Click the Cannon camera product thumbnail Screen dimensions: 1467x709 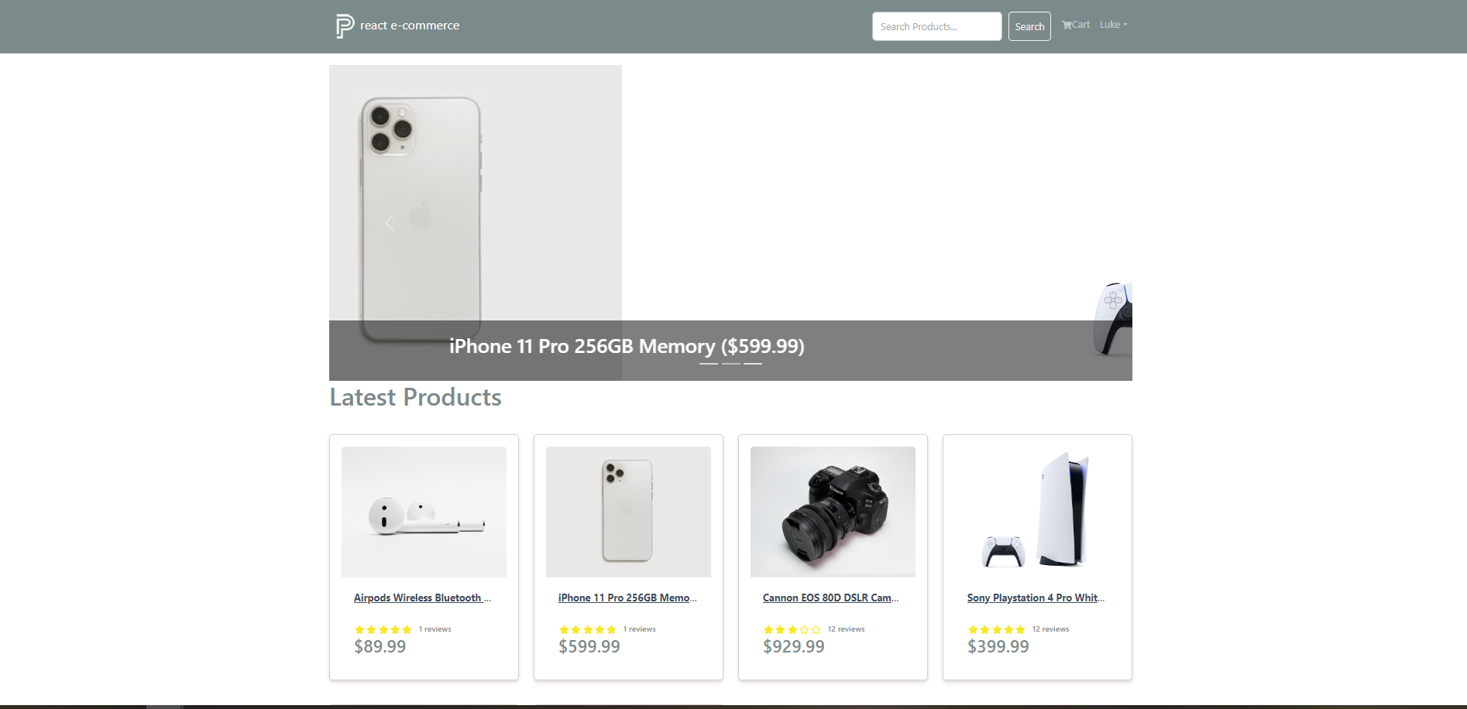tap(833, 512)
